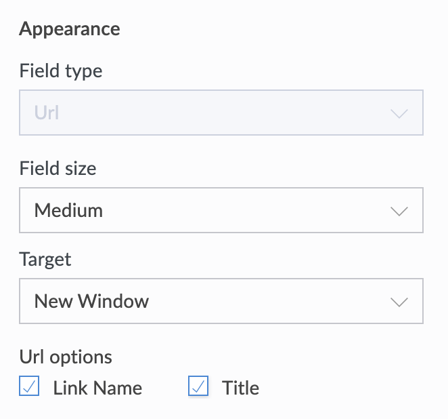Click the blue checkmark beside Link Name
The image size is (448, 419).
29,386
